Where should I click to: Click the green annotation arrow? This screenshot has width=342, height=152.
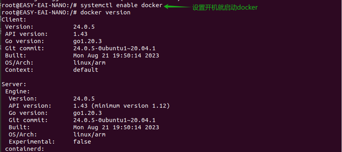pyautogui.click(x=177, y=6)
